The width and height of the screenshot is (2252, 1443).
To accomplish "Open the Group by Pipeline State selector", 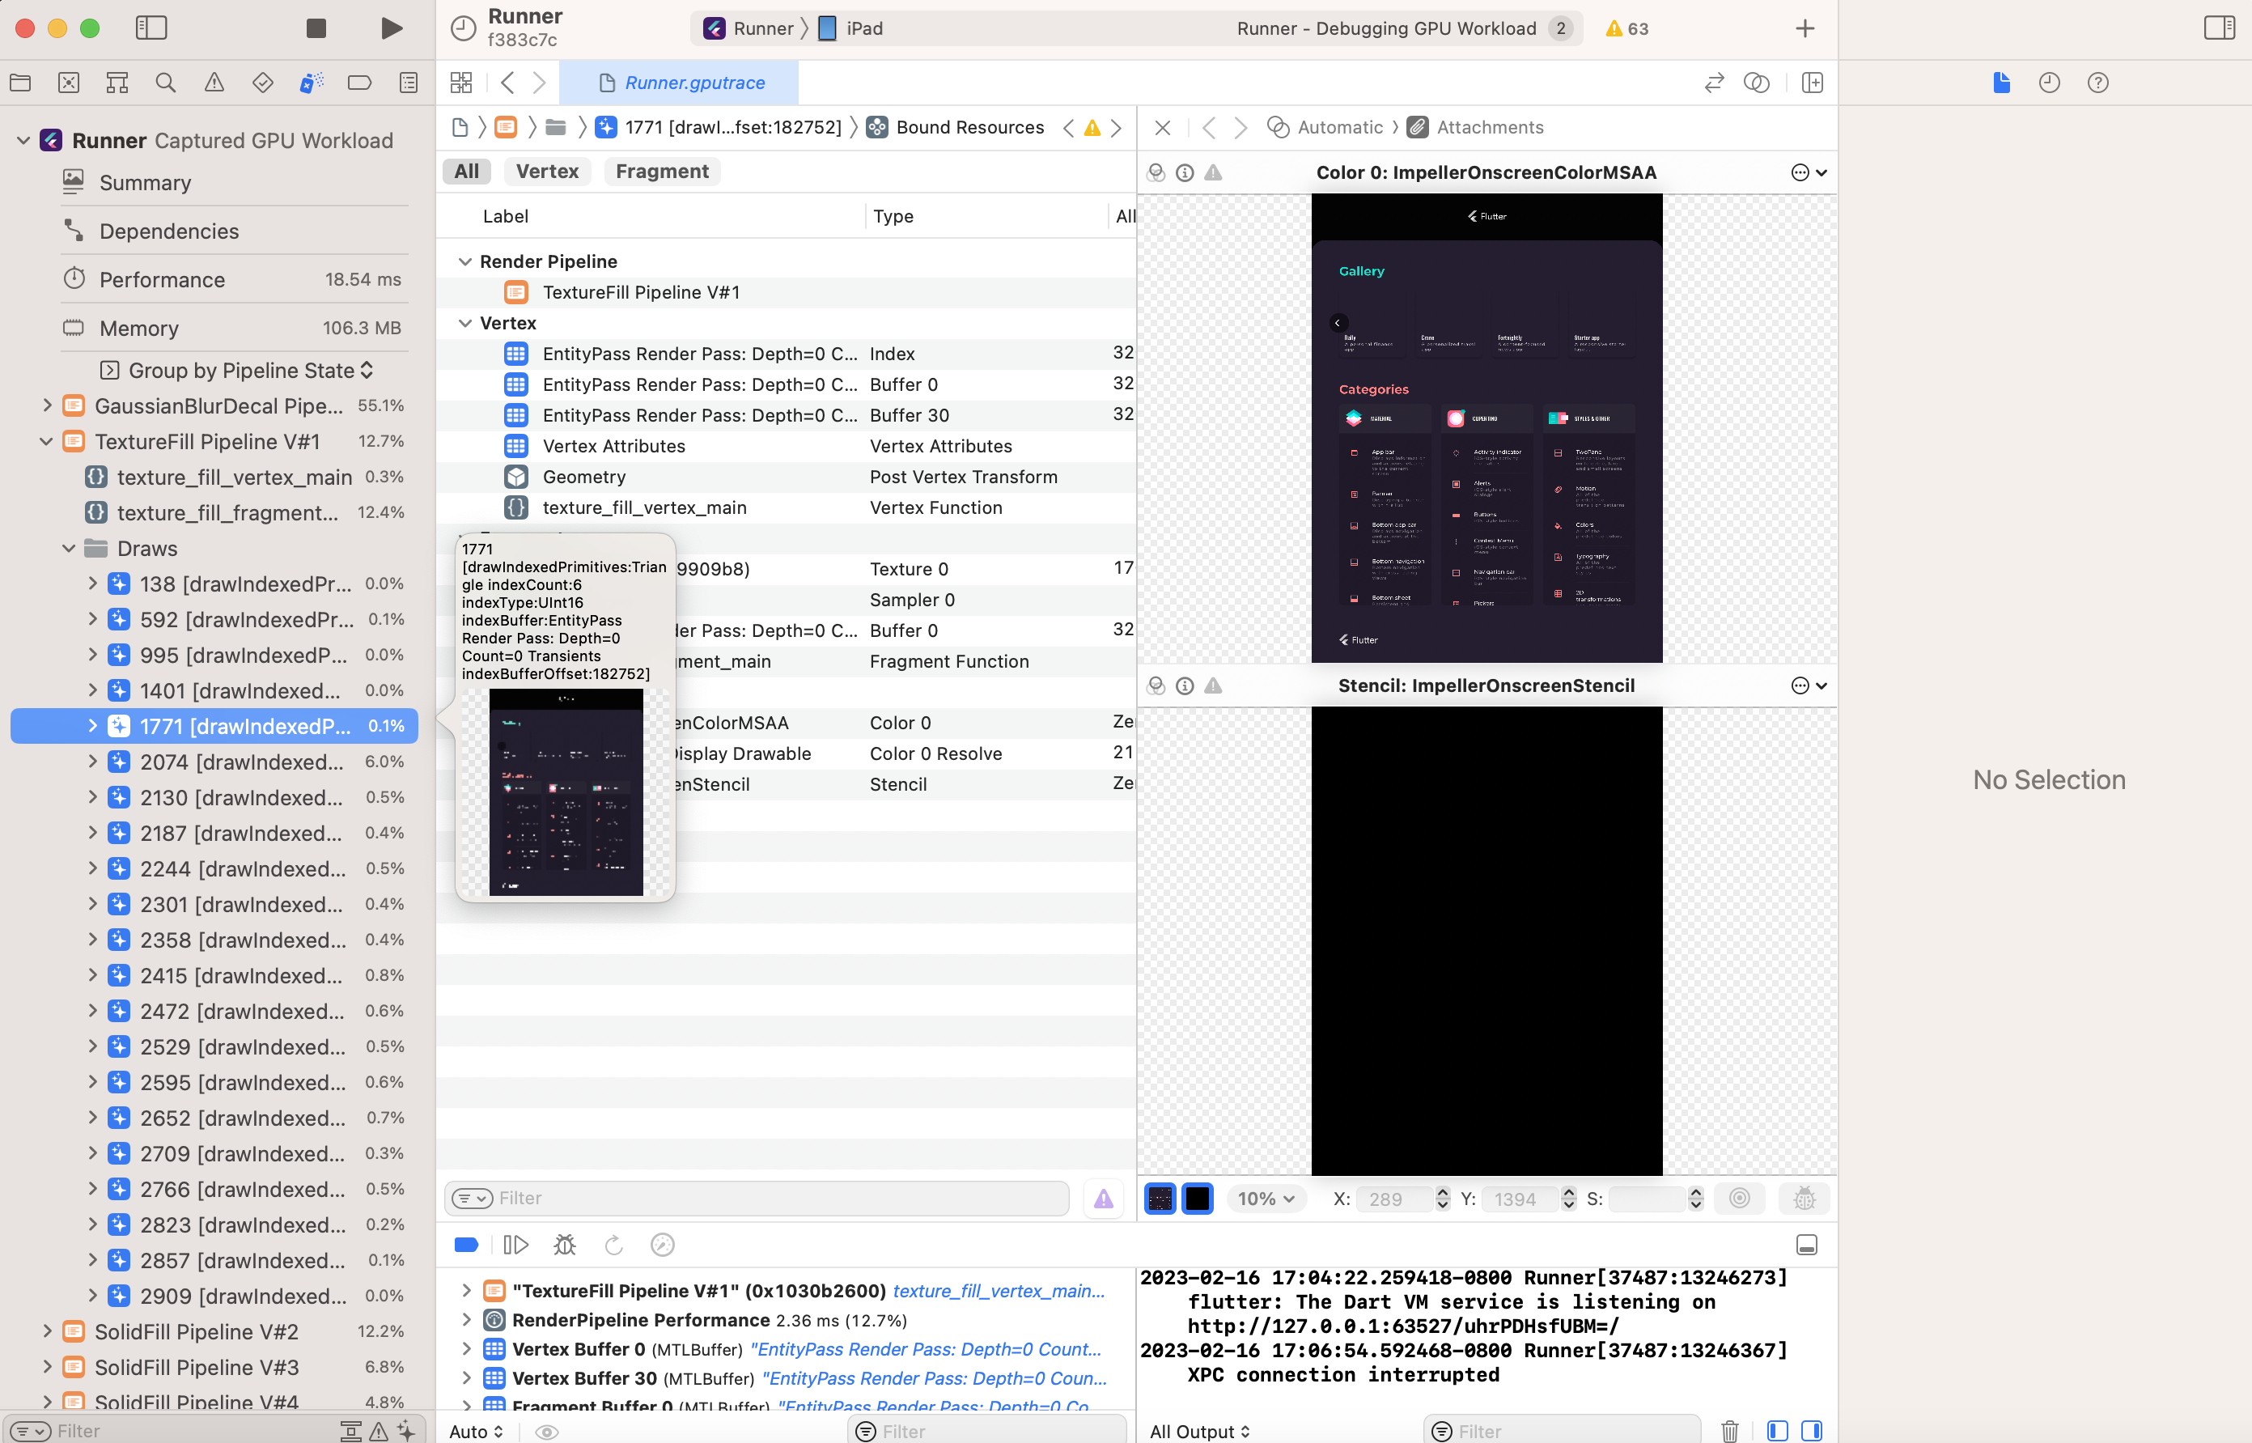I will pos(250,370).
